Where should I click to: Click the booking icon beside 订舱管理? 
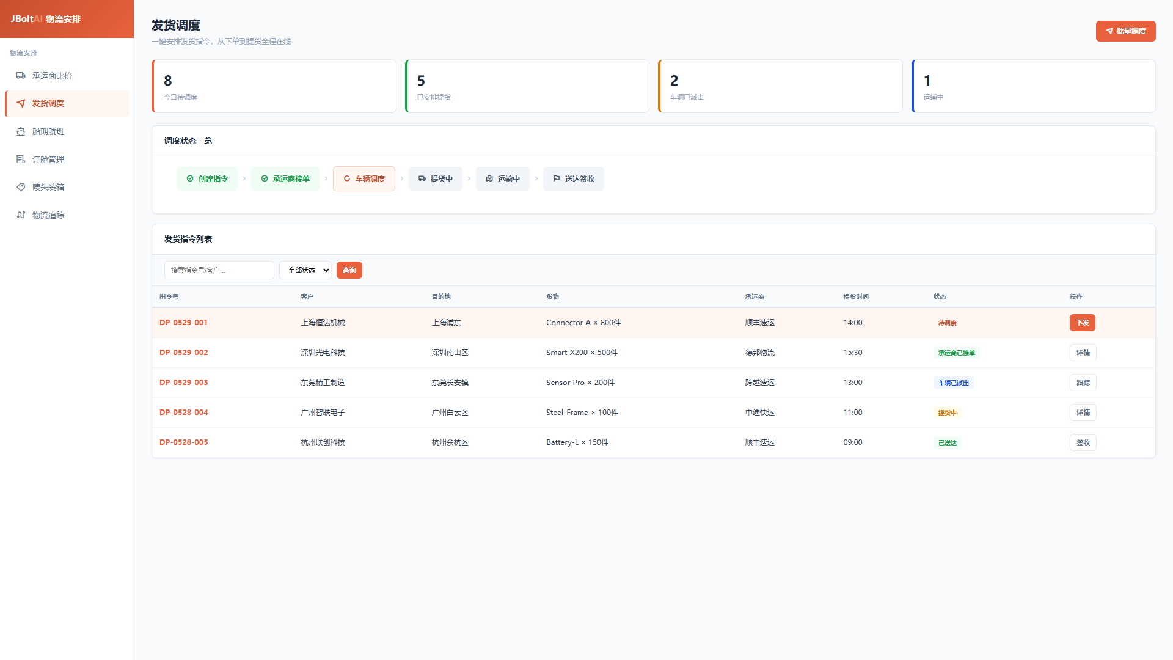(21, 159)
